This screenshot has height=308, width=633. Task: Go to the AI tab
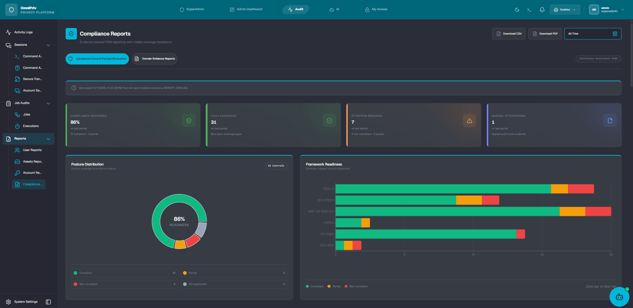[334, 9]
